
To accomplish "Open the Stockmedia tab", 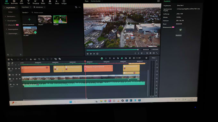I will coord(14,2).
